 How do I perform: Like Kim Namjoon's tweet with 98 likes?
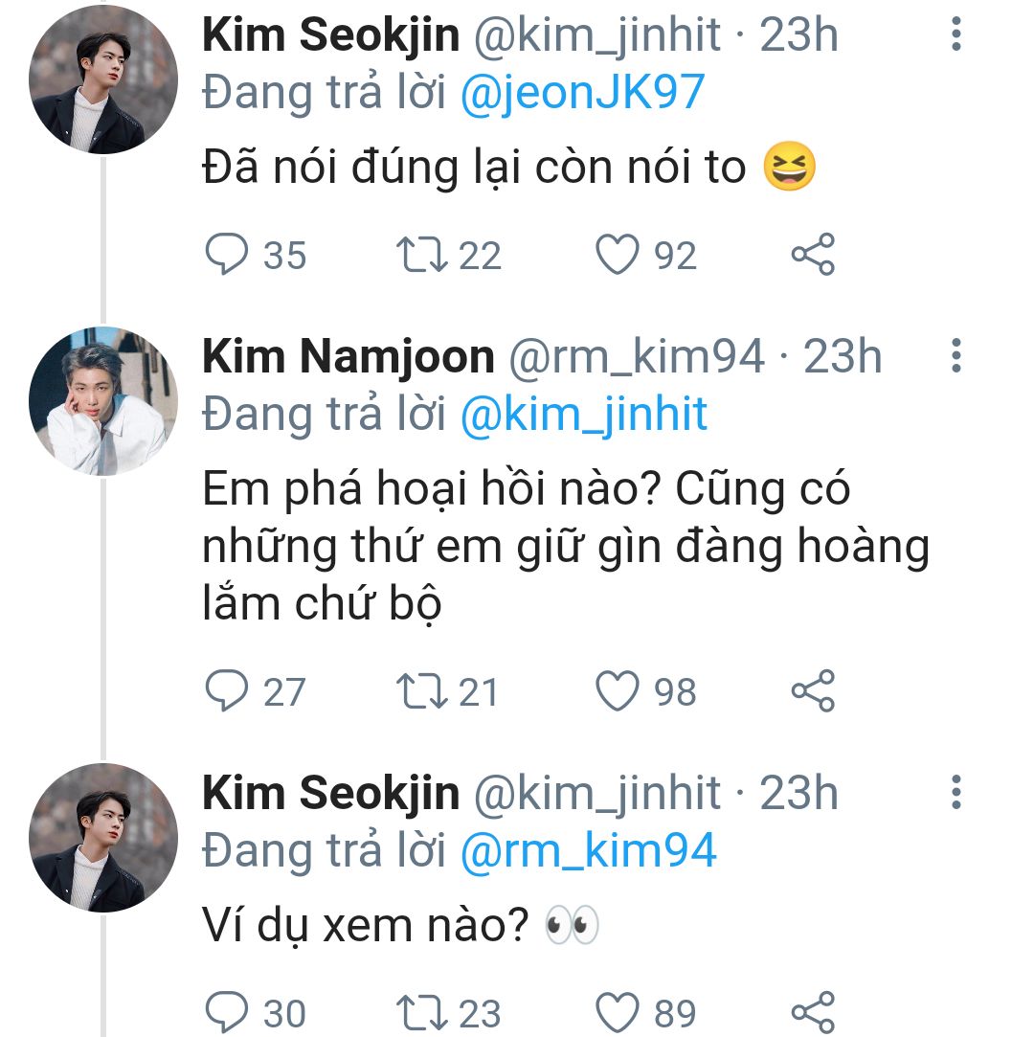click(x=618, y=691)
